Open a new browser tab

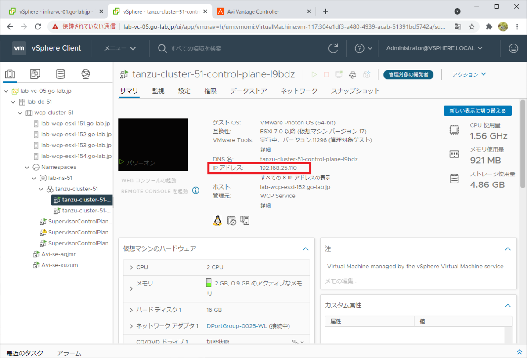(325, 11)
